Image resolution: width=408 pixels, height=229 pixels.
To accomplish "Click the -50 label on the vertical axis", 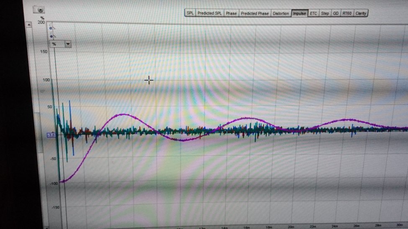I will (x=53, y=158).
